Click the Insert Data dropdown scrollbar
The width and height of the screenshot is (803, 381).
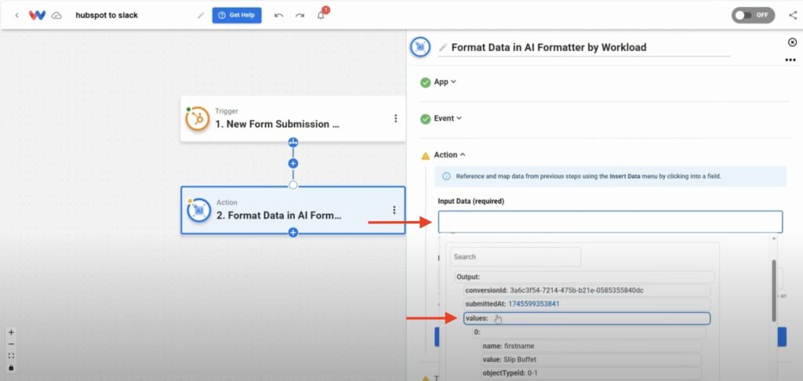[774, 290]
